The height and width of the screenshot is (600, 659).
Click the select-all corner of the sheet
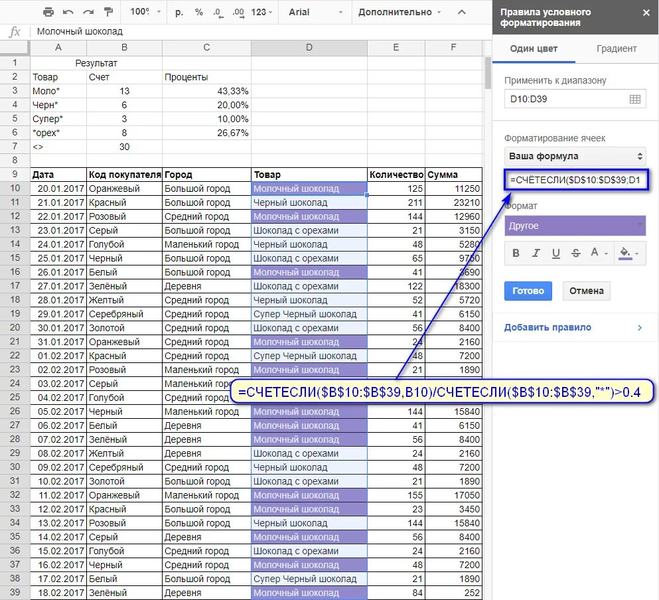point(15,48)
